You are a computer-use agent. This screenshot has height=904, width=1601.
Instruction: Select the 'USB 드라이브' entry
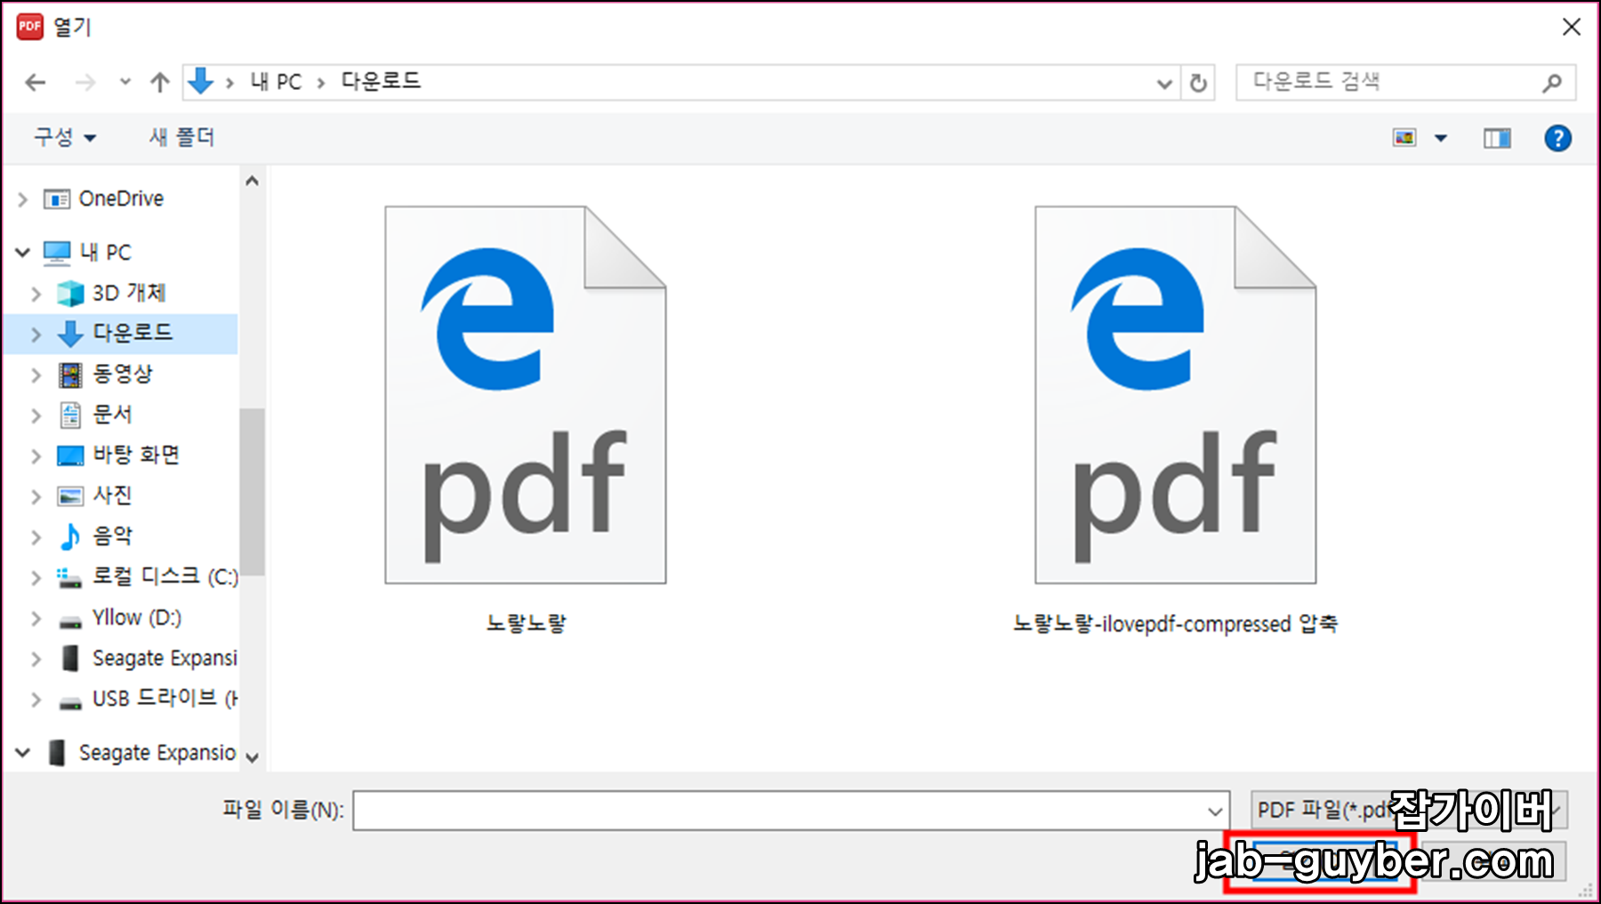point(165,698)
